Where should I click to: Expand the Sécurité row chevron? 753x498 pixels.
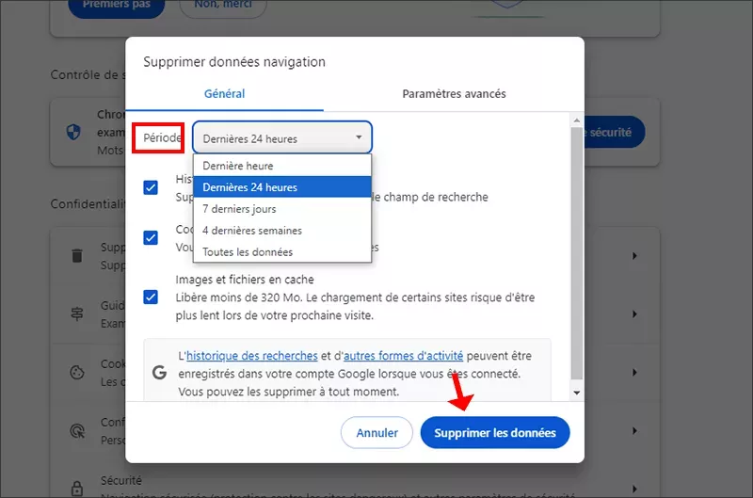click(634, 489)
